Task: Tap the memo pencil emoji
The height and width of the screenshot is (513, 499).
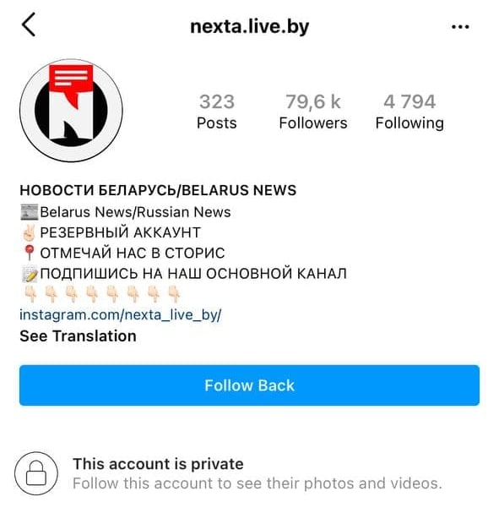Action: [x=30, y=274]
